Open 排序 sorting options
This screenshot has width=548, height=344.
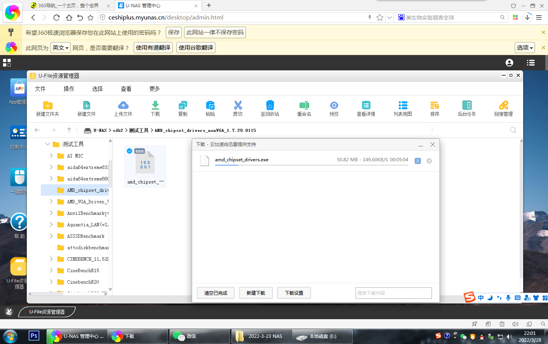point(435,108)
